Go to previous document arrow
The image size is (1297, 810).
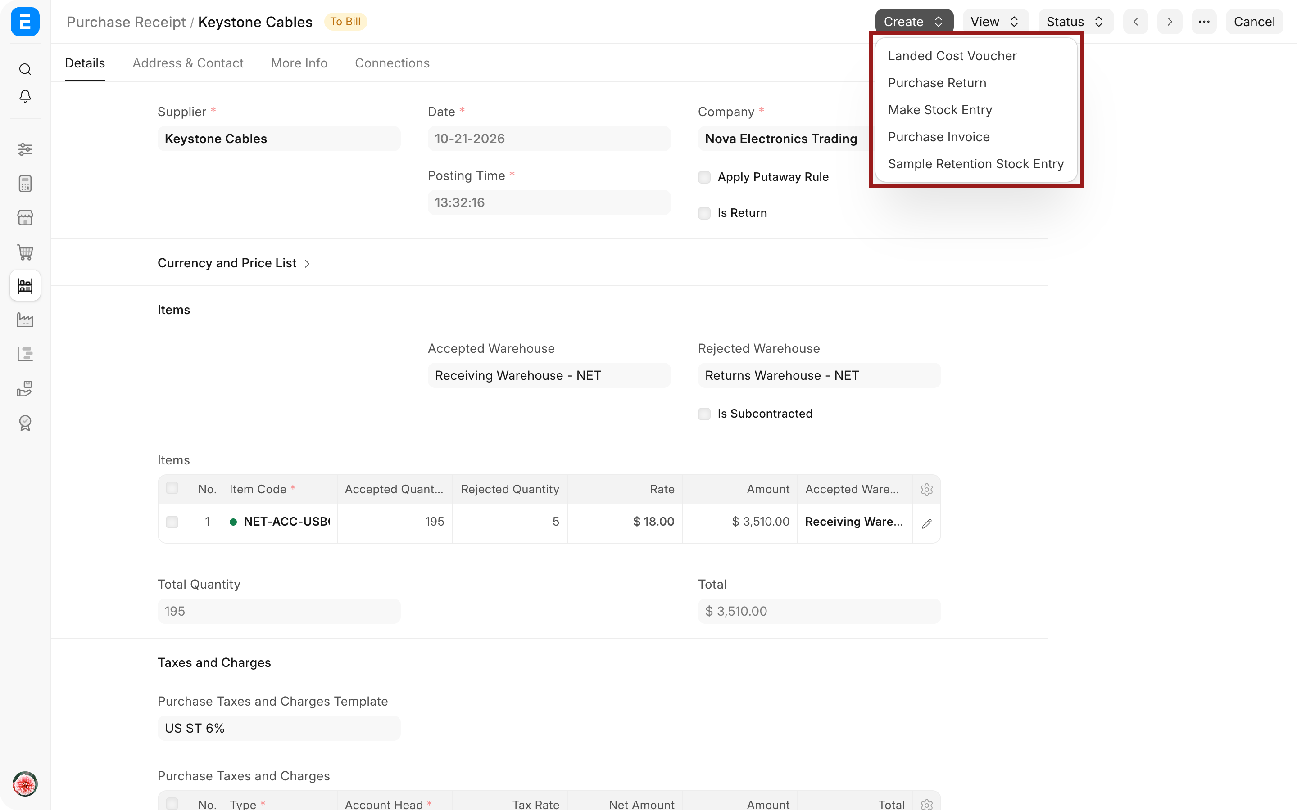point(1136,22)
